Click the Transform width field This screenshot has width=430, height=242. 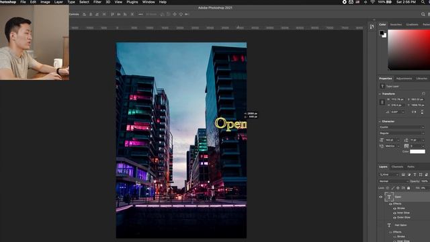(x=397, y=99)
